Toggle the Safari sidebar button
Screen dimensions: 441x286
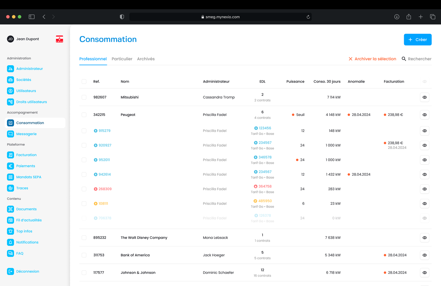pyautogui.click(x=32, y=17)
